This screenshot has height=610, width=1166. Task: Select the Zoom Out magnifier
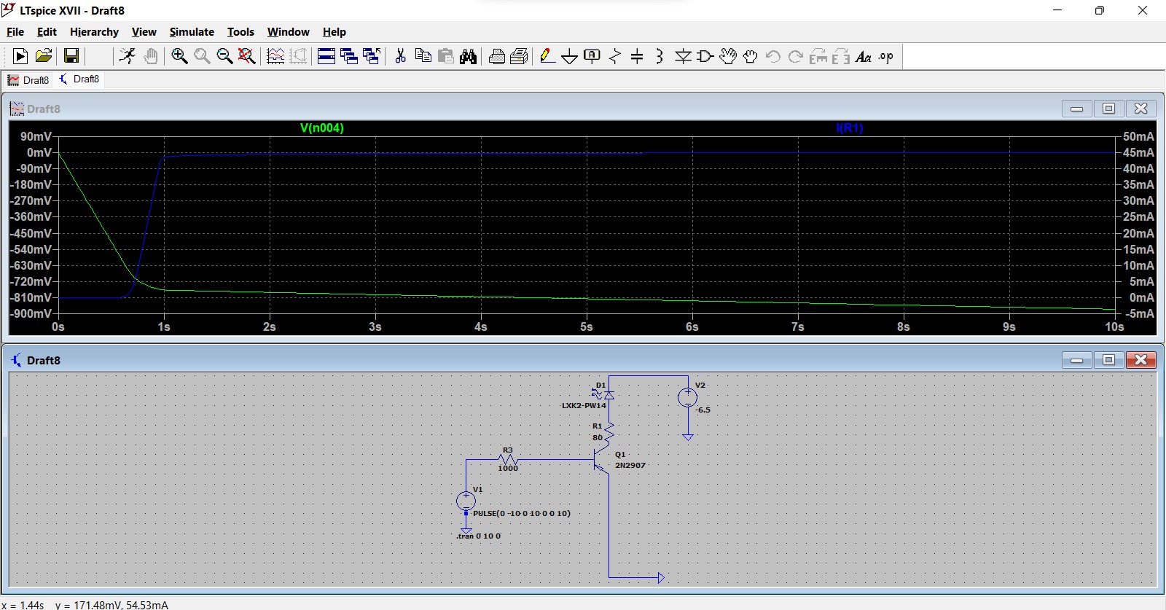click(x=224, y=56)
